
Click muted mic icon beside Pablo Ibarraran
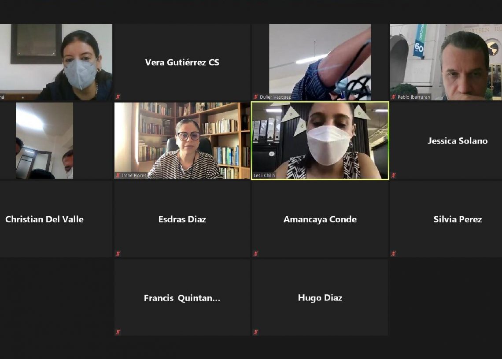coord(394,97)
